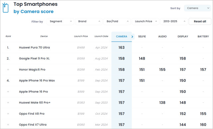The height and width of the screenshot is (129, 213).
Task: Select the BATTERY column header
Action: [x=203, y=37]
